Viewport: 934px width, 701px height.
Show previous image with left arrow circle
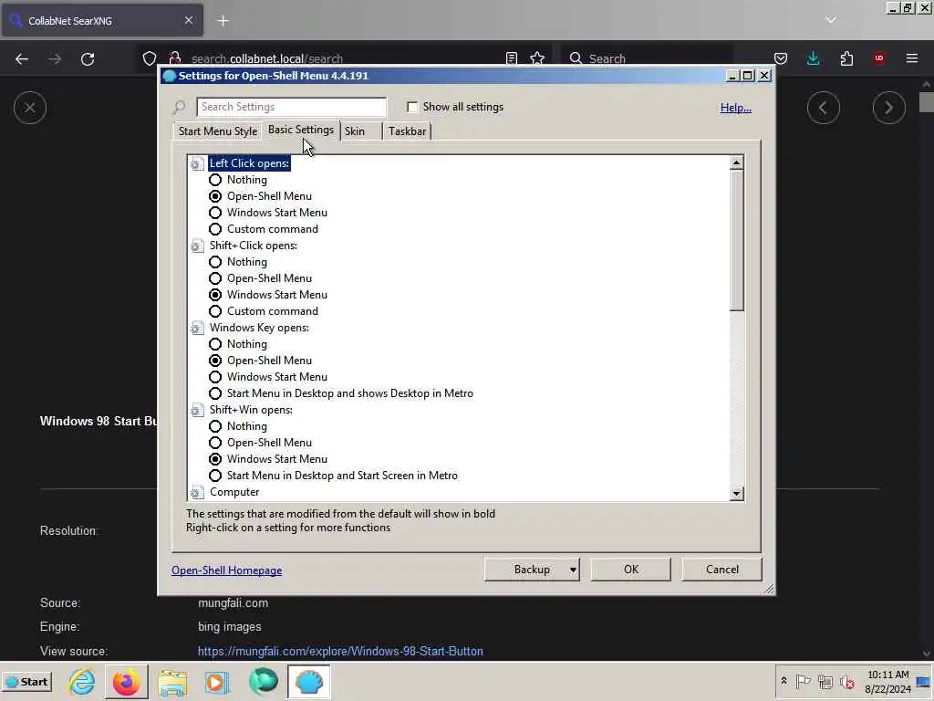coord(824,108)
